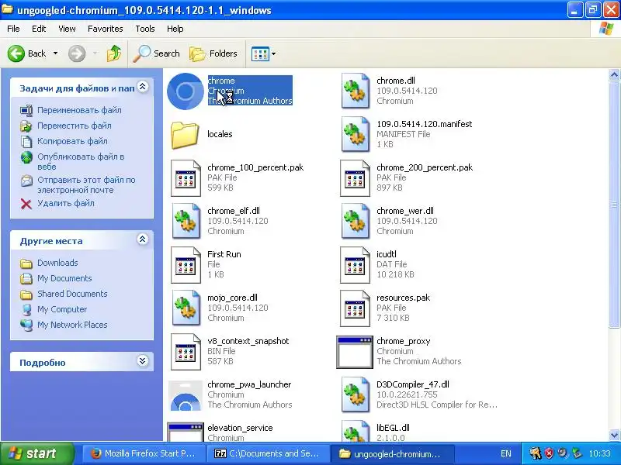
Task: Select the elevation_service application icon
Action: [186, 432]
